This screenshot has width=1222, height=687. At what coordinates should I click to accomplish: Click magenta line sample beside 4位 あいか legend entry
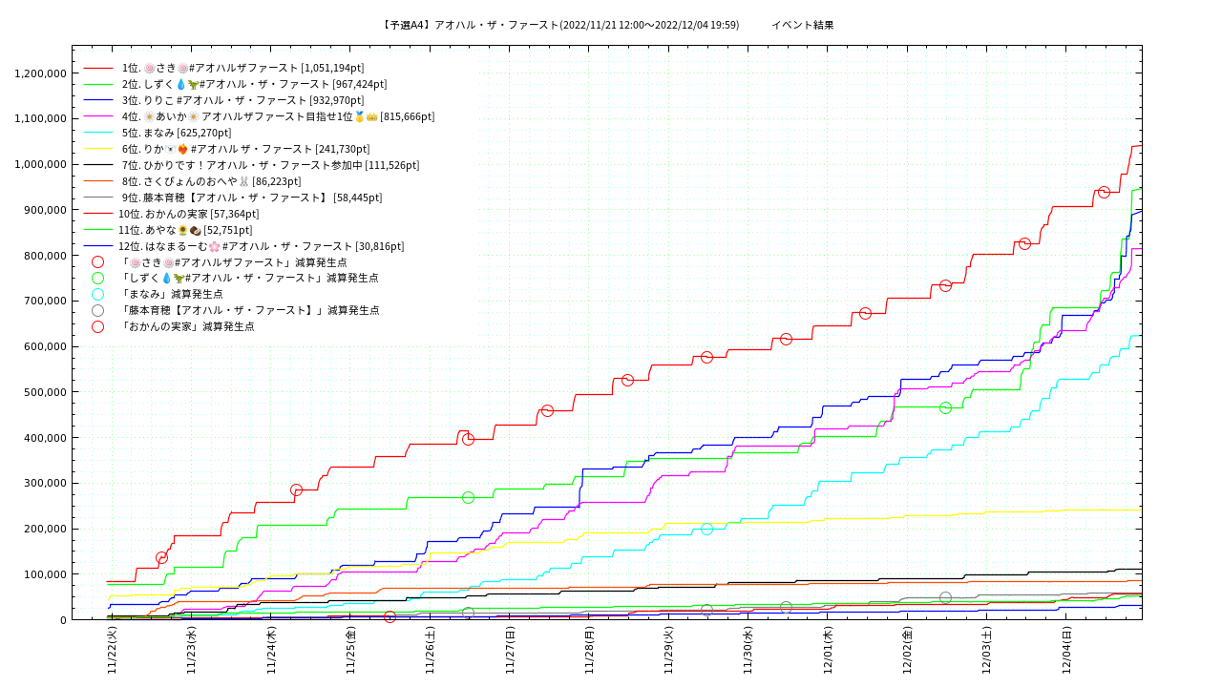click(x=97, y=116)
